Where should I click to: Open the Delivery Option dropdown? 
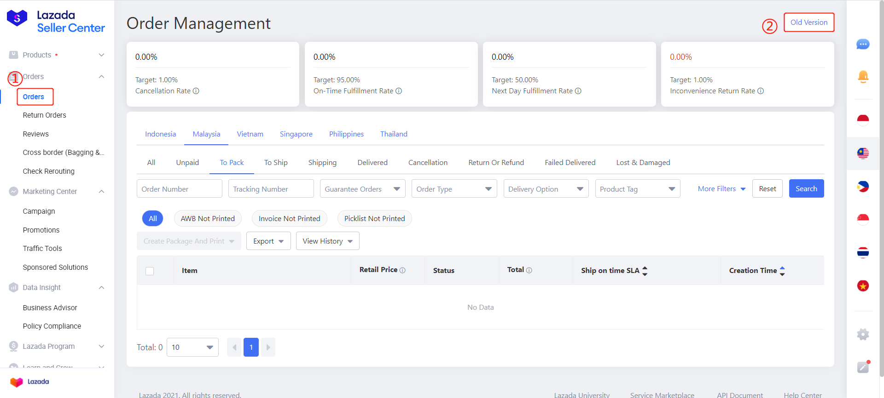tap(546, 189)
